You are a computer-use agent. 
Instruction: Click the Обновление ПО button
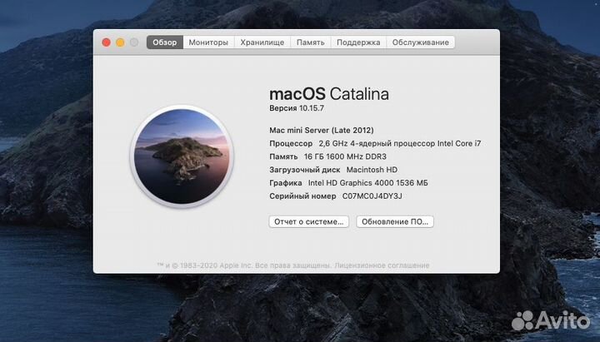(395, 221)
